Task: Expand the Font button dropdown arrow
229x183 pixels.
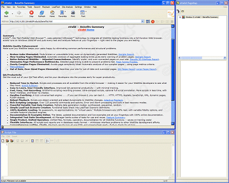Action: point(86,11)
